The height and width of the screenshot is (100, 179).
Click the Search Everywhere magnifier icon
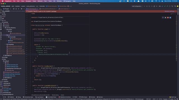coord(175,6)
